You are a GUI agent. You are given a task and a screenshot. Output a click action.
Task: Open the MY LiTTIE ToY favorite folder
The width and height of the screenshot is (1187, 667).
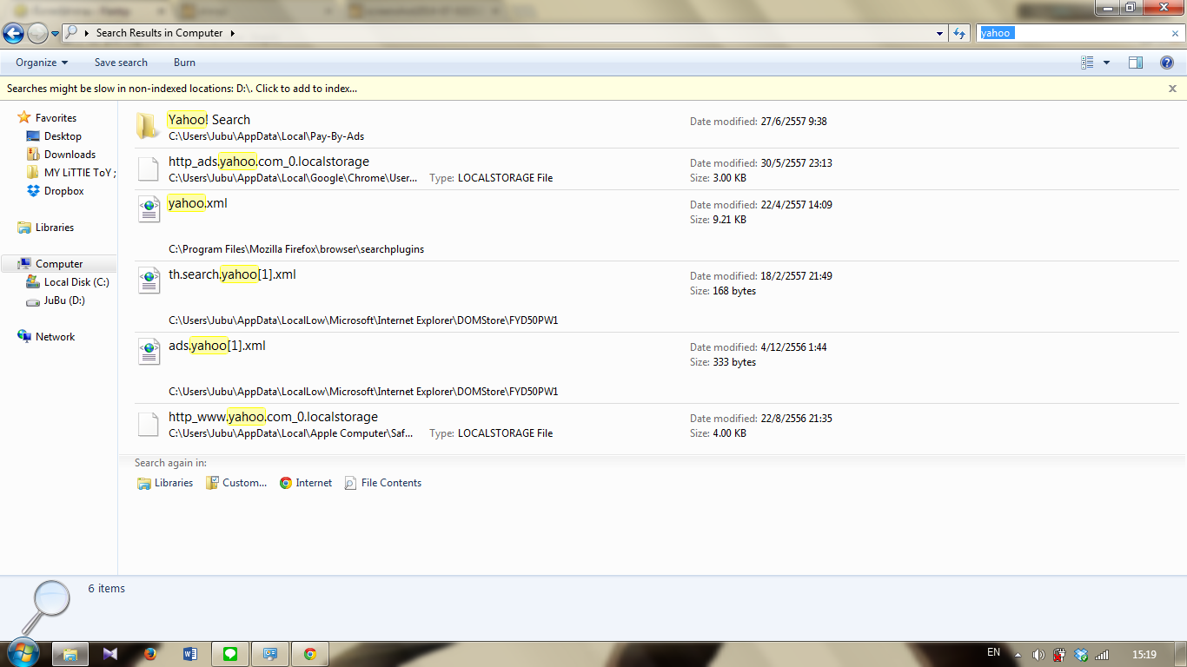coord(79,173)
